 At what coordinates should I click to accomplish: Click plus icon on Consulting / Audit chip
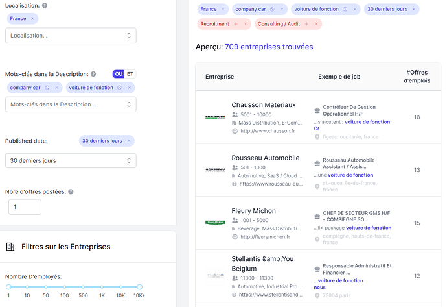(306, 24)
